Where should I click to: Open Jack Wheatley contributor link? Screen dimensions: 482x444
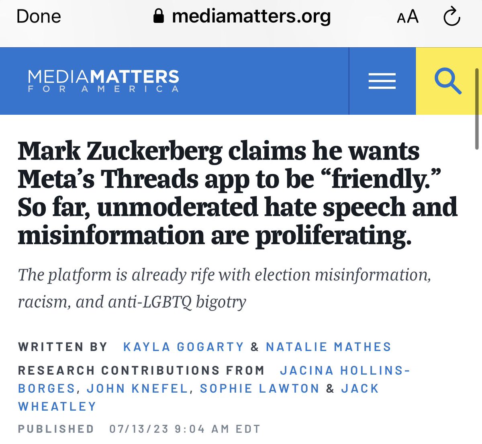198,397
